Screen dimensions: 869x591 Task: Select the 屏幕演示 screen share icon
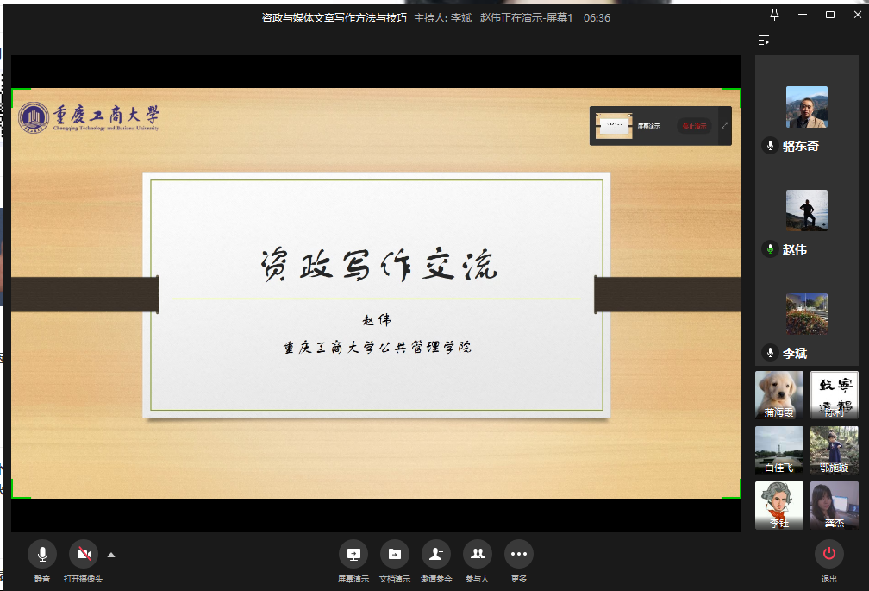[x=353, y=554]
